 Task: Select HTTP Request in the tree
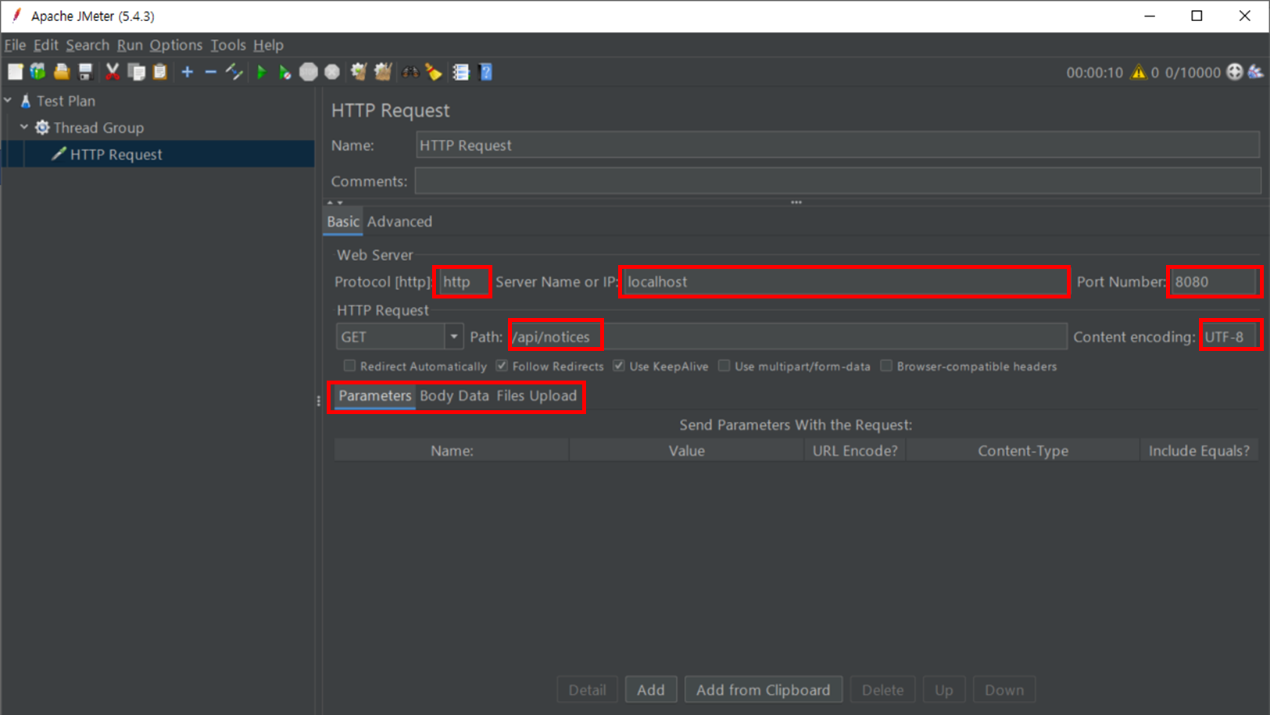pyautogui.click(x=116, y=155)
